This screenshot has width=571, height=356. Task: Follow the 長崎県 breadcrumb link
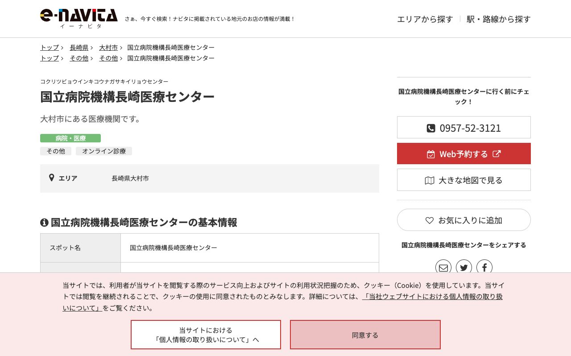pyautogui.click(x=79, y=48)
